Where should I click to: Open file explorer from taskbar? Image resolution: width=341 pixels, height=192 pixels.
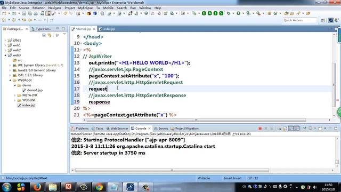[x=52, y=187]
